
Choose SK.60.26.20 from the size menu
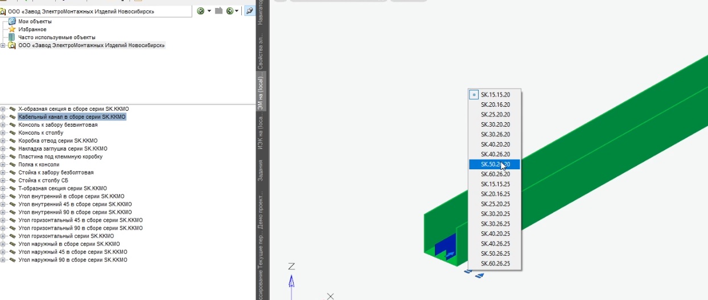coord(494,174)
